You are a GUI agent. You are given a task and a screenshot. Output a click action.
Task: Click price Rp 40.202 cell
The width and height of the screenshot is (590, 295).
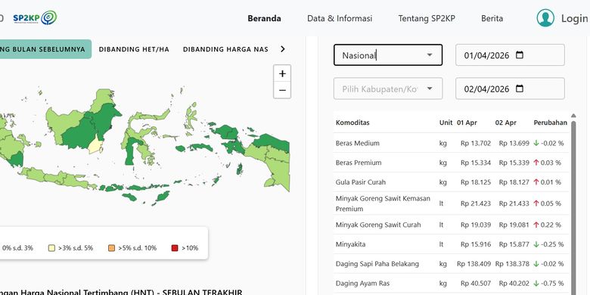[514, 284]
